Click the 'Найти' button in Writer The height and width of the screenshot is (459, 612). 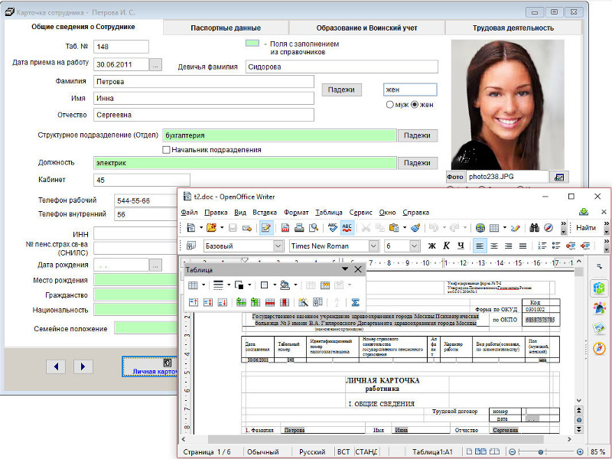point(585,227)
